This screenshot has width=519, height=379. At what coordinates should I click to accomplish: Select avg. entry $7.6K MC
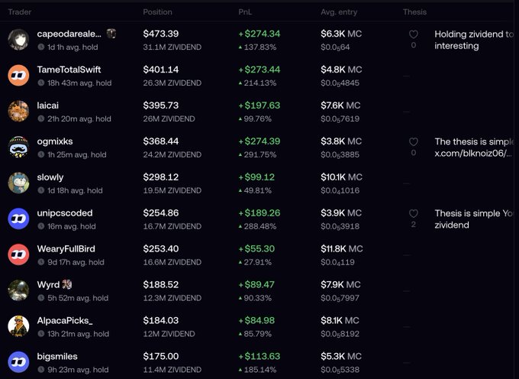340,105
